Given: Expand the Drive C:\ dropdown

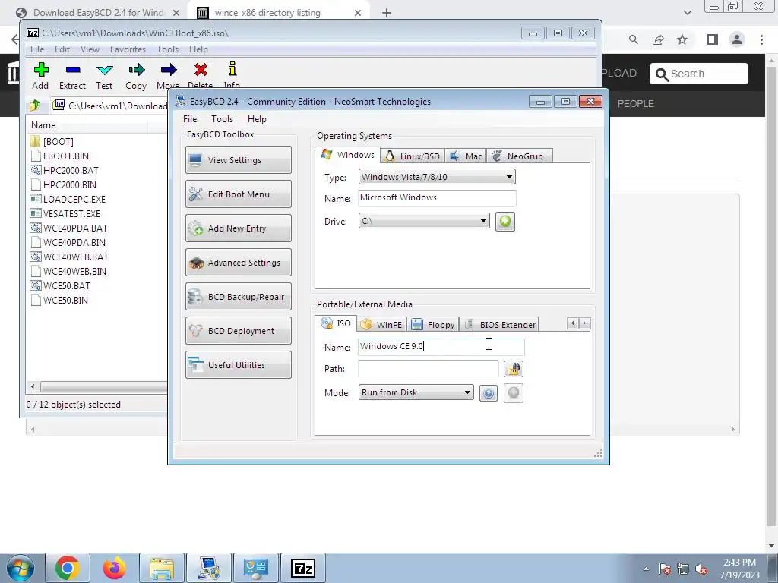Looking at the screenshot, I should [424, 221].
